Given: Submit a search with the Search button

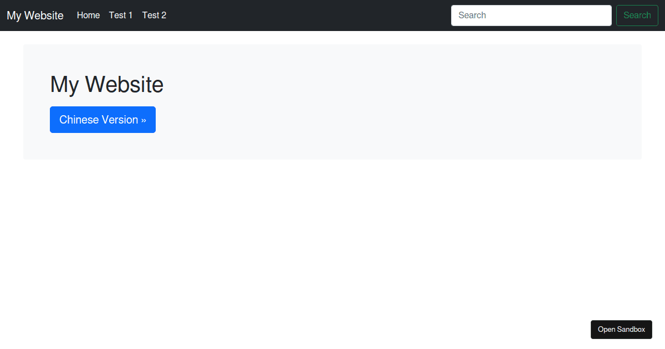Looking at the screenshot, I should [x=637, y=15].
